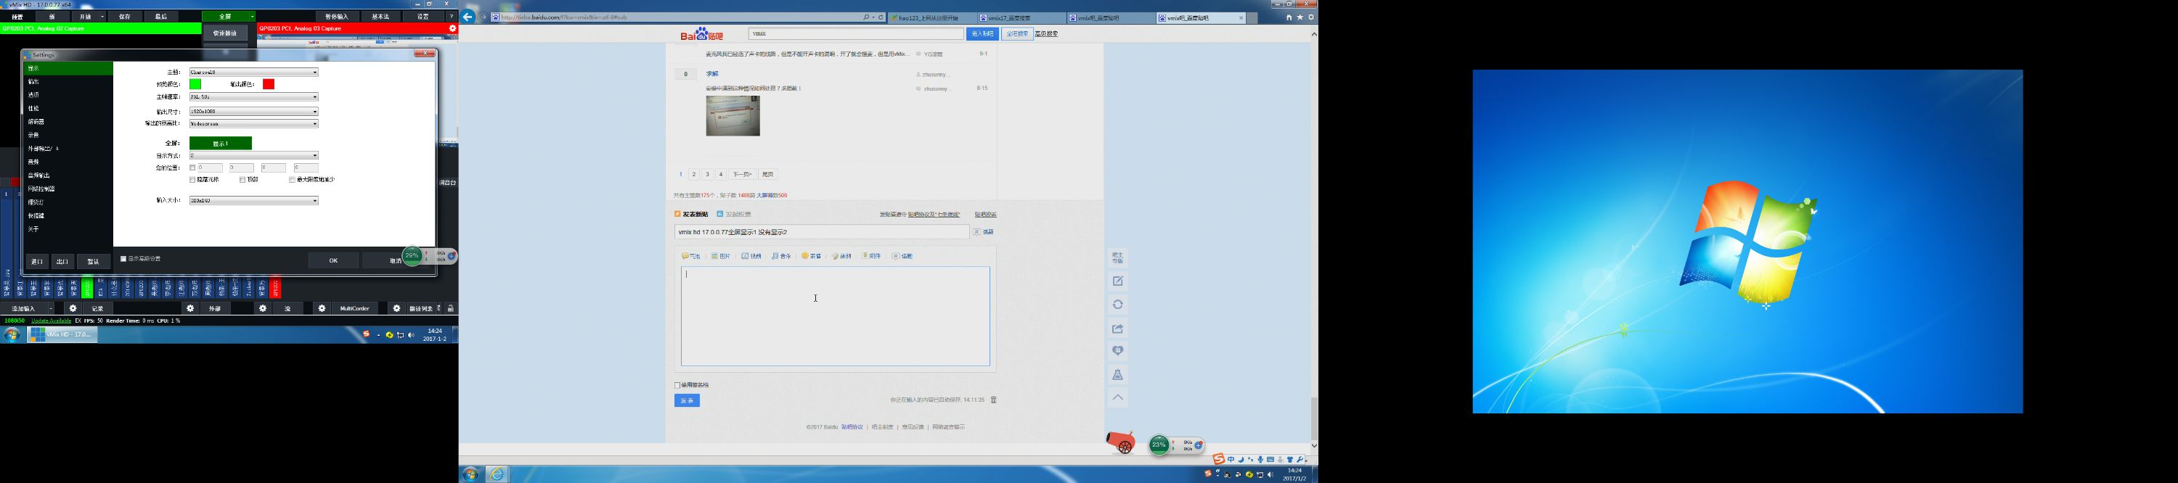Click 进入贴吧 blue button
Viewport: 2178px width, 483px height.
point(983,34)
